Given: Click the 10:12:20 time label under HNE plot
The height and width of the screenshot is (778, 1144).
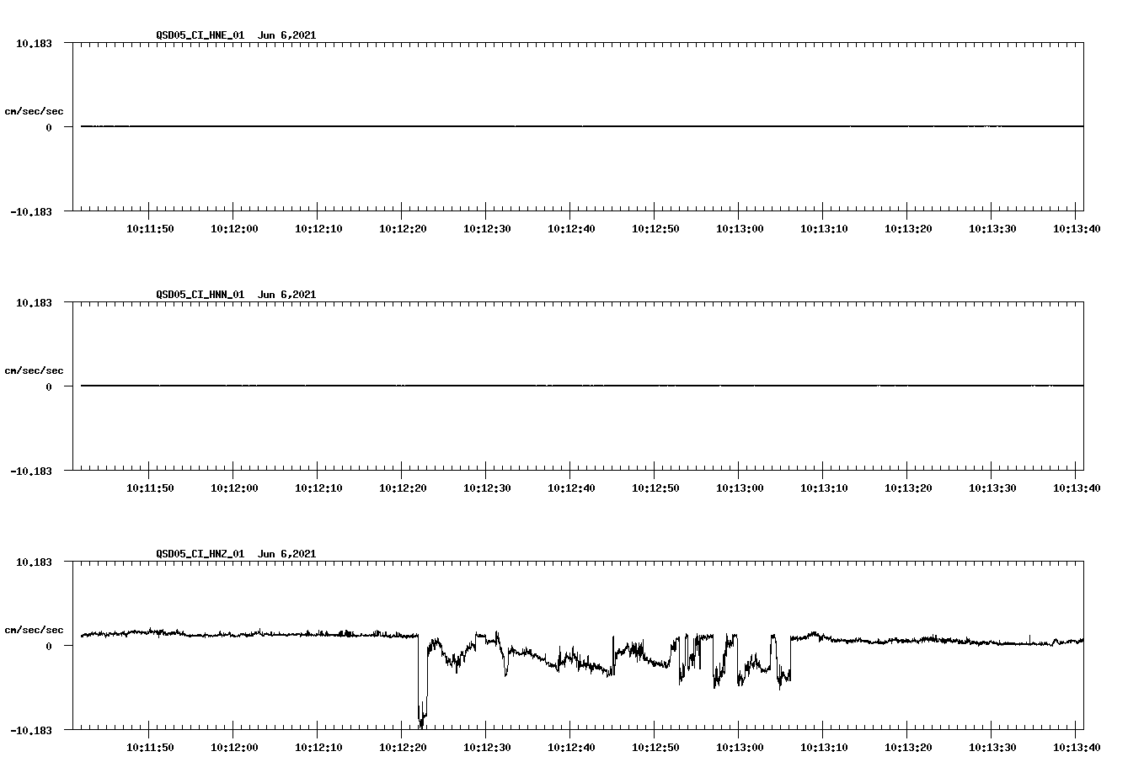Looking at the screenshot, I should [x=403, y=229].
